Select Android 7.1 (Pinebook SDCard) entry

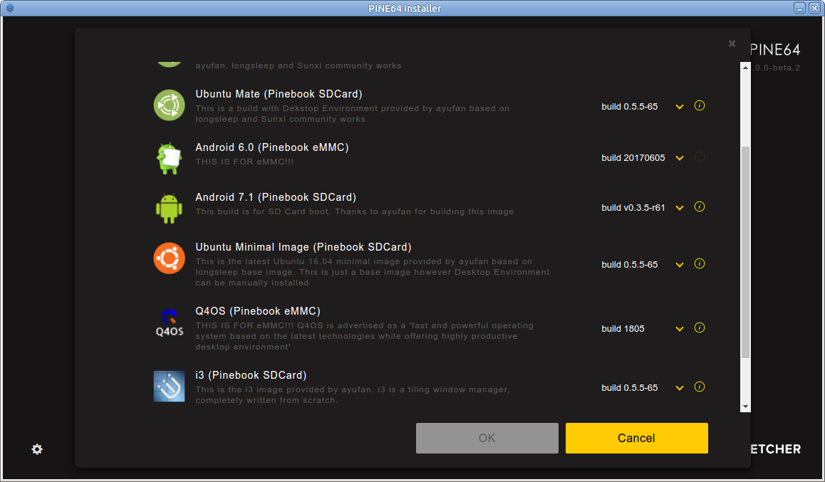pyautogui.click(x=276, y=197)
